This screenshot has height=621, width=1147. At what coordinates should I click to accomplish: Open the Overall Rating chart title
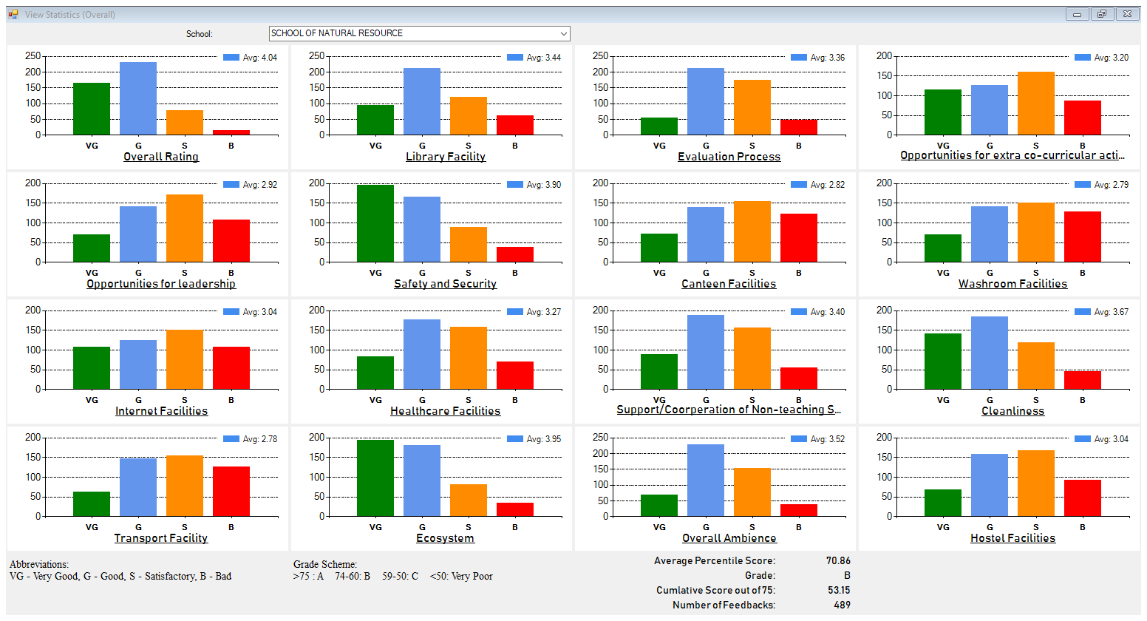point(161,157)
